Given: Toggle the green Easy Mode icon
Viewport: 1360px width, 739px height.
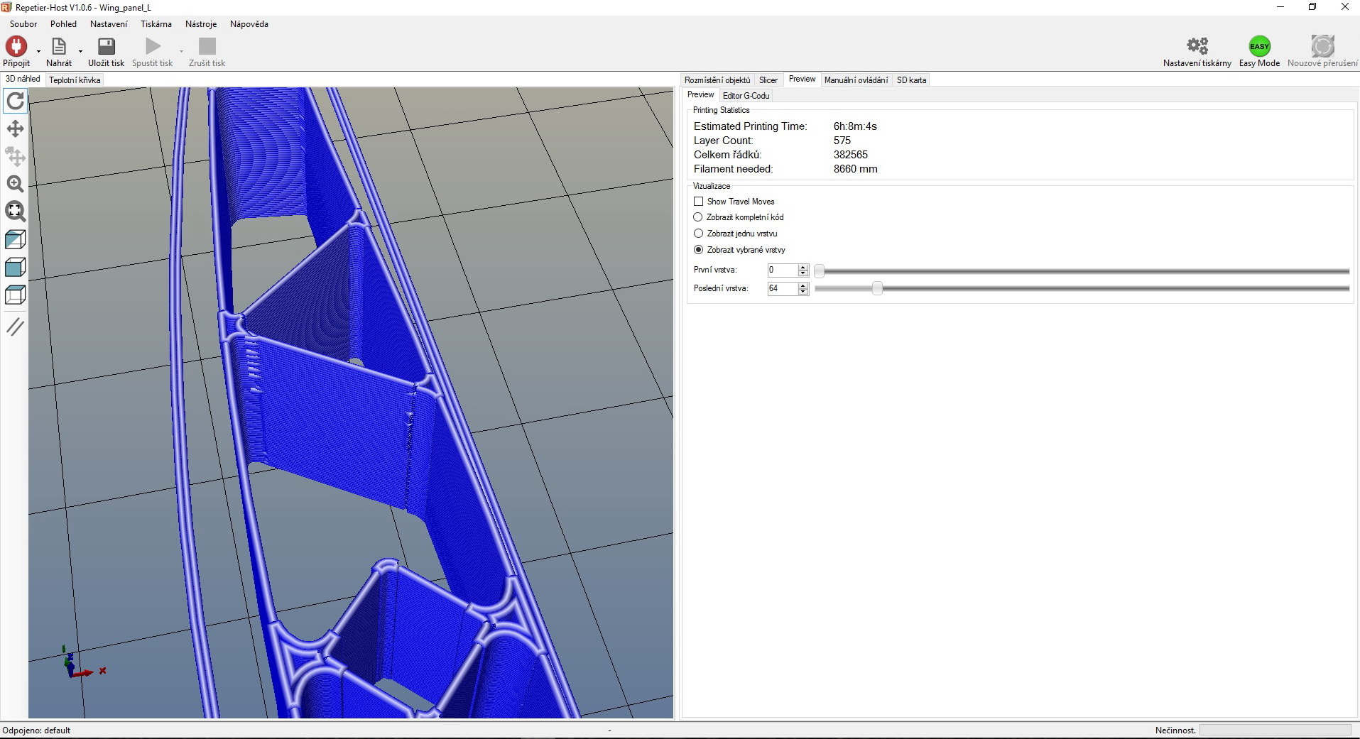Looking at the screenshot, I should (1259, 47).
